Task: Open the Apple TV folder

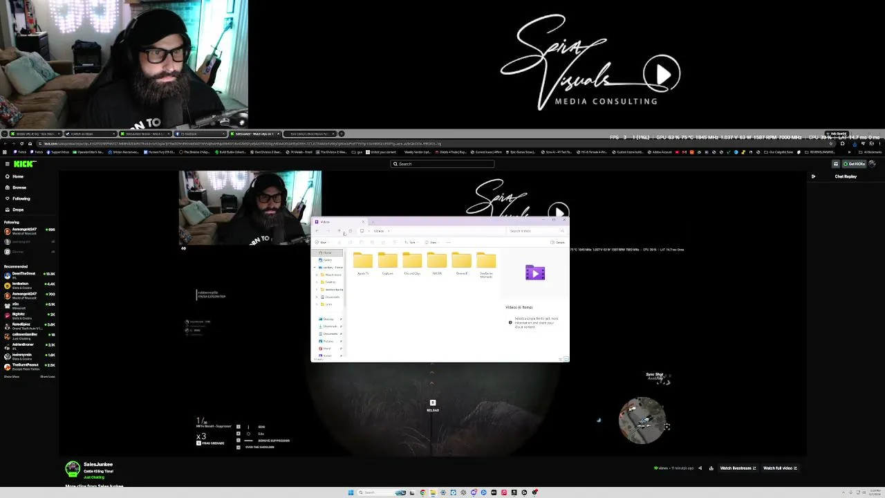Action: click(x=363, y=264)
